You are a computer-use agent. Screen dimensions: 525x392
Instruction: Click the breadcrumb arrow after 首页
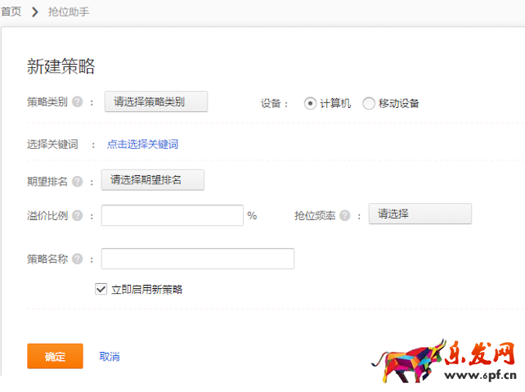click(35, 11)
